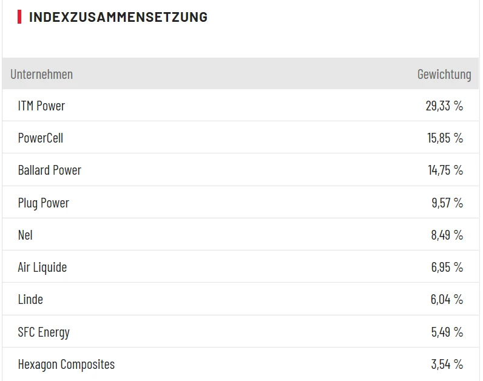This screenshot has width=483, height=381.
Task: Click the 14,75 % weighting value
Action: (445, 170)
